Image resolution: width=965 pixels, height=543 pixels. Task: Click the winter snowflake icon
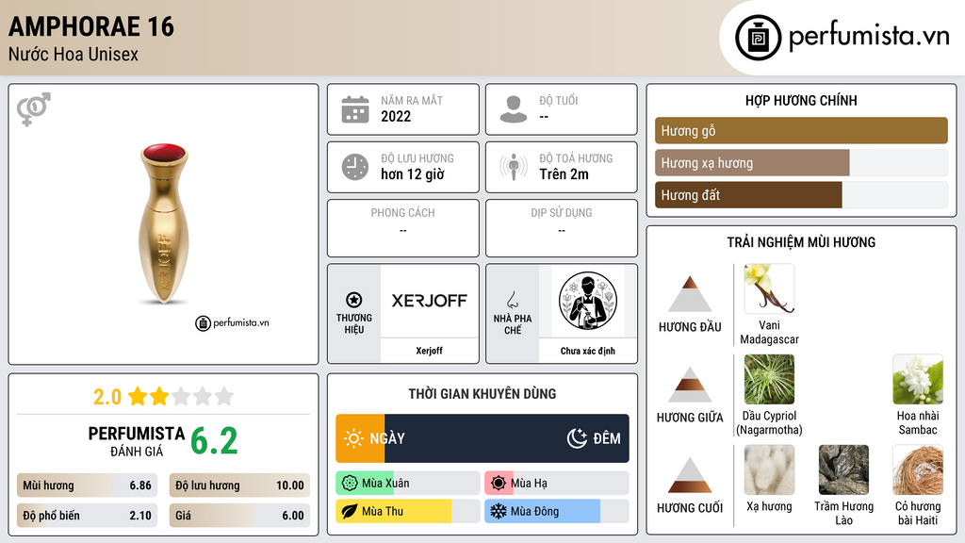pos(499,511)
